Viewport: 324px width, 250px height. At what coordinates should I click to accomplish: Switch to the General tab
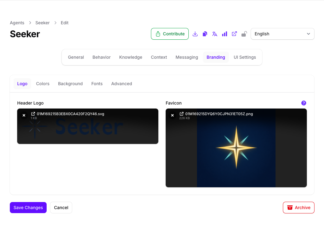(x=76, y=58)
